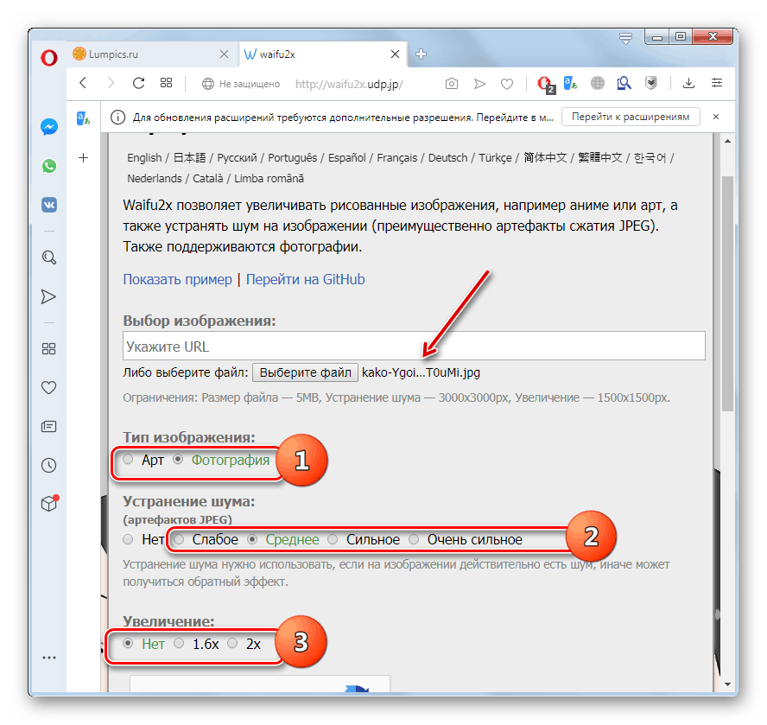This screenshot has height=725, width=767.
Task: Switch page language to Limba română
Action: (x=269, y=178)
